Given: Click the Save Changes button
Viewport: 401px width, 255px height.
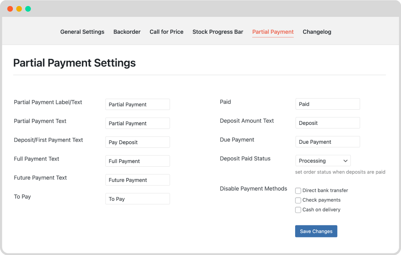Looking at the screenshot, I should point(316,231).
